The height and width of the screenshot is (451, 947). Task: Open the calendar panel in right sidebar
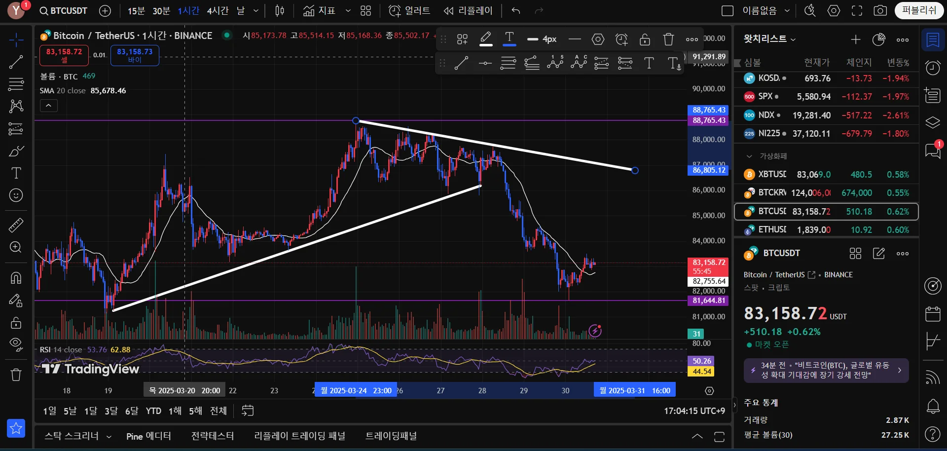tap(933, 314)
